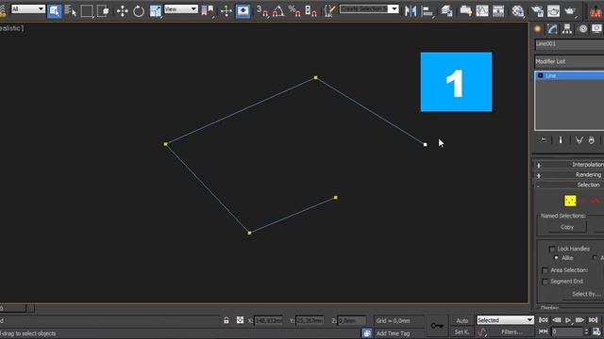Screen dimensions: 604x339
Task: Choose Rectangular Selection Region tool
Action: tap(87, 10)
